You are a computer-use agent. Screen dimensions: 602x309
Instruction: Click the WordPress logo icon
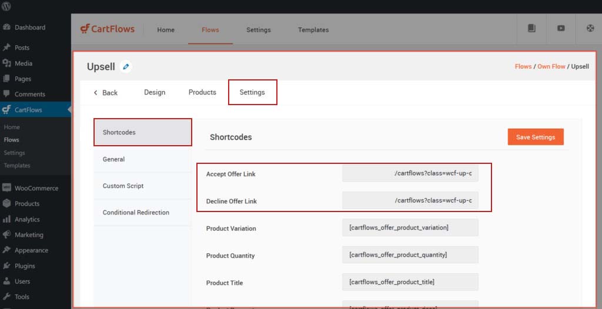click(x=6, y=6)
